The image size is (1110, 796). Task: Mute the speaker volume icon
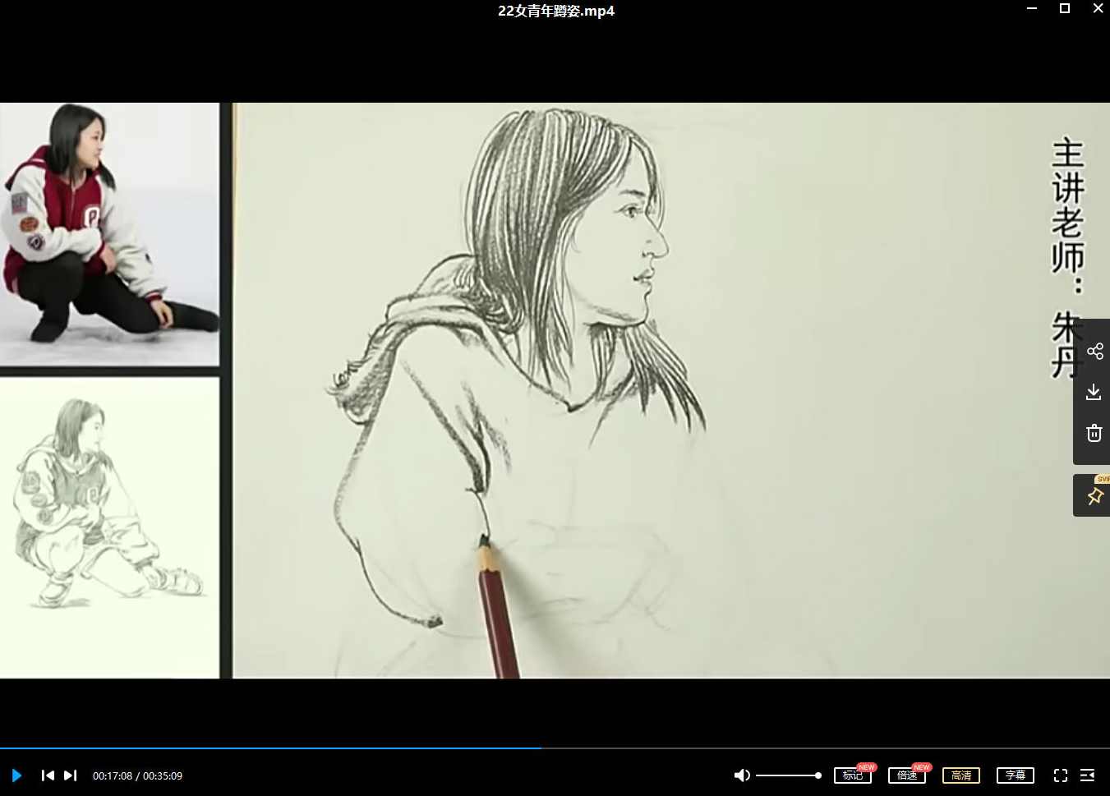click(741, 775)
